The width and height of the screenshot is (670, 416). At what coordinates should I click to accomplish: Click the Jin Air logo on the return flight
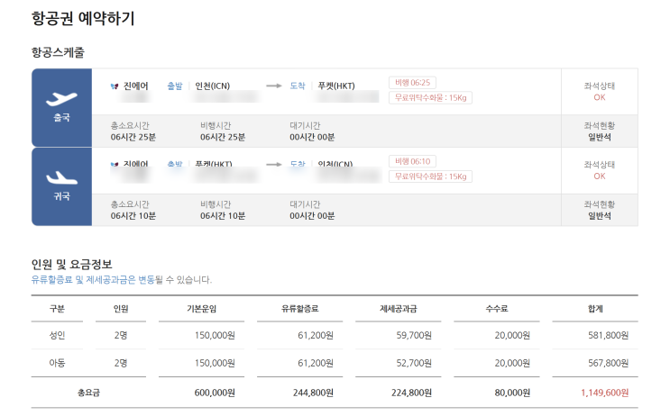coord(114,165)
